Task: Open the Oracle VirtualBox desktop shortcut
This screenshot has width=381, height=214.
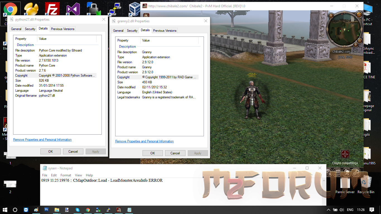Action: 136,9
